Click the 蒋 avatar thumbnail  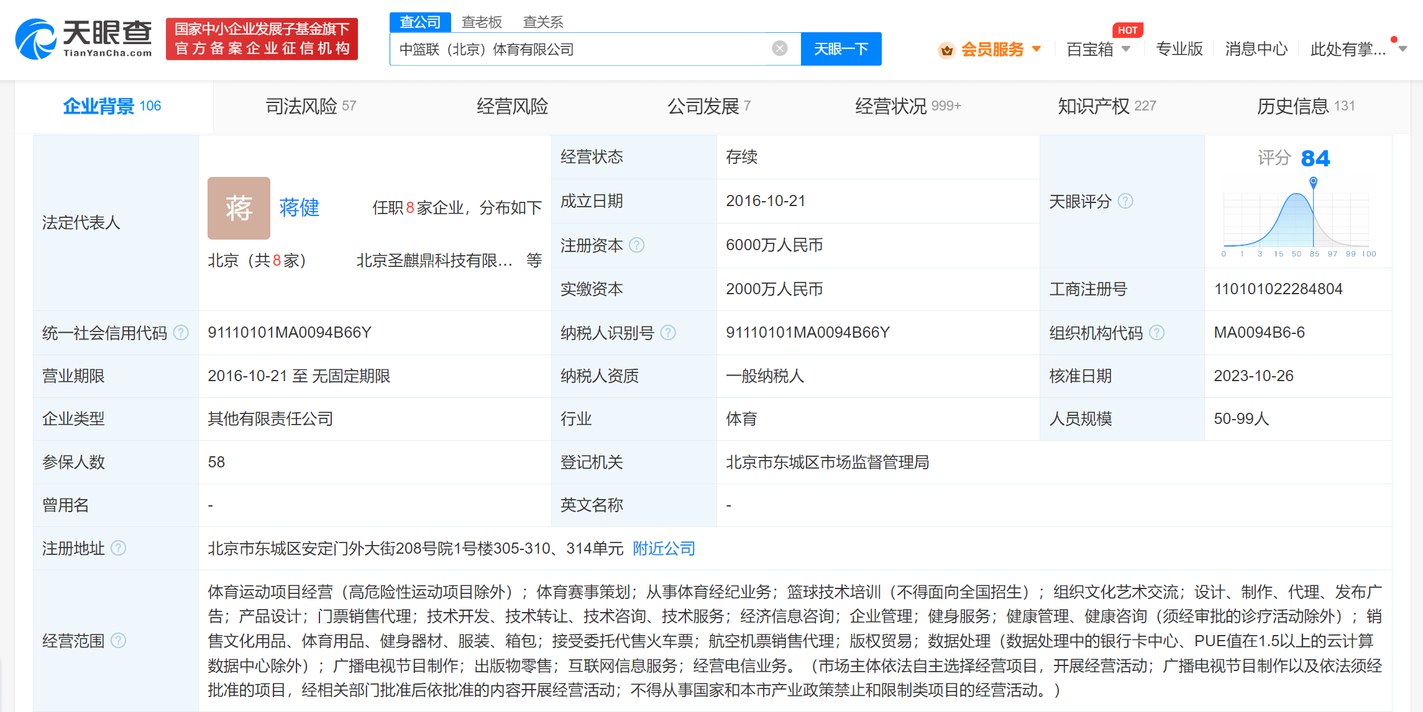coord(239,208)
